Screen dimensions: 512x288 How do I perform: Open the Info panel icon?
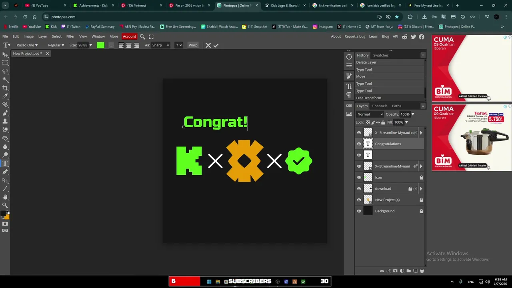[x=349, y=57]
